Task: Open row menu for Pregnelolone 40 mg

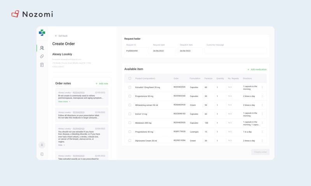Action: pos(262,132)
